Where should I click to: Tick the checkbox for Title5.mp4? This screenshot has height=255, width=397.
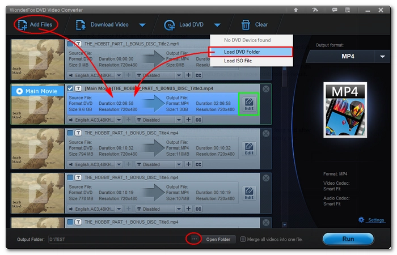(x=70, y=177)
